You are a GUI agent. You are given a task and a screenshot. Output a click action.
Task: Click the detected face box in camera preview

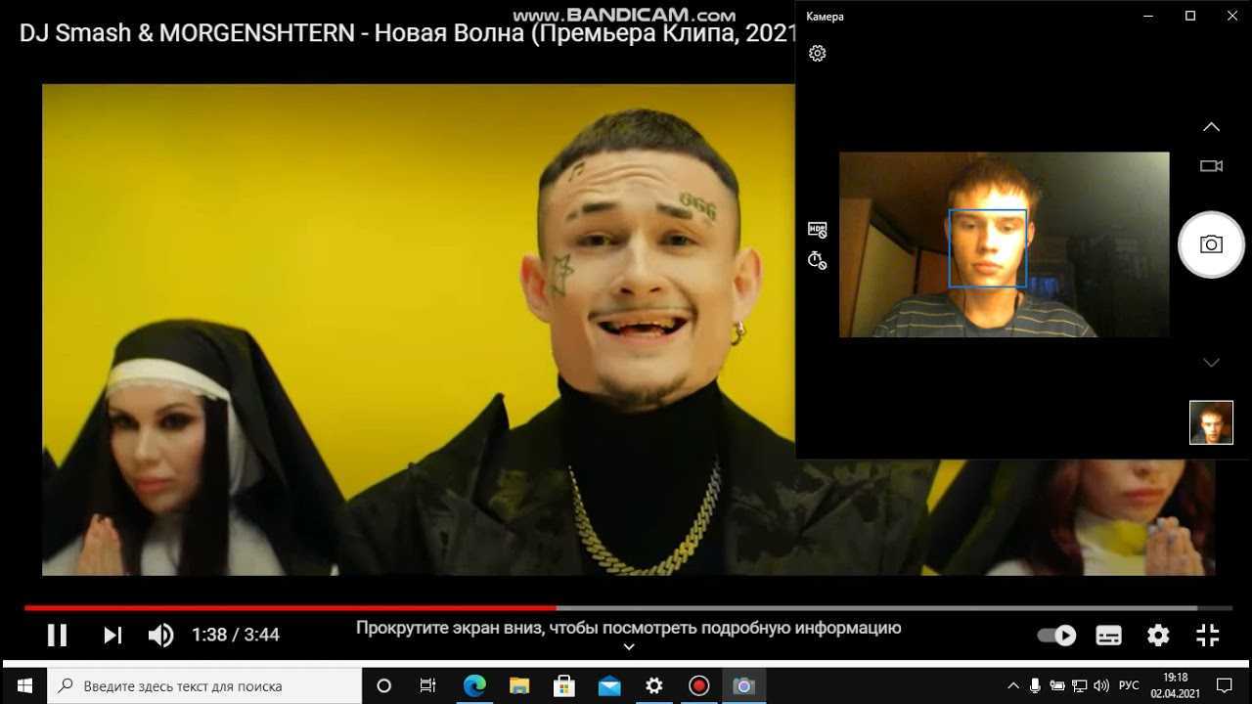988,248
